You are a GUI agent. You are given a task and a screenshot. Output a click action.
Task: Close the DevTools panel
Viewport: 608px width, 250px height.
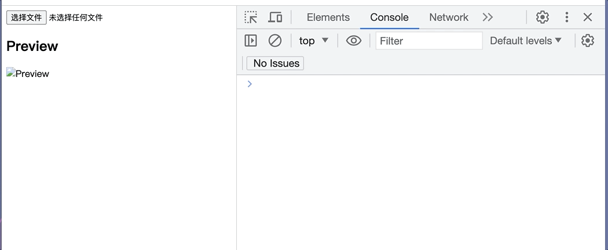(x=588, y=17)
